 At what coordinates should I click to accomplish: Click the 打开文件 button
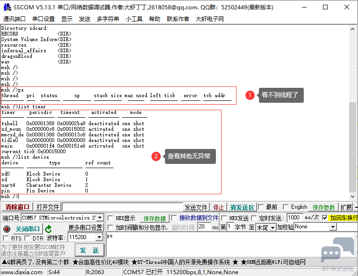pos(48,207)
